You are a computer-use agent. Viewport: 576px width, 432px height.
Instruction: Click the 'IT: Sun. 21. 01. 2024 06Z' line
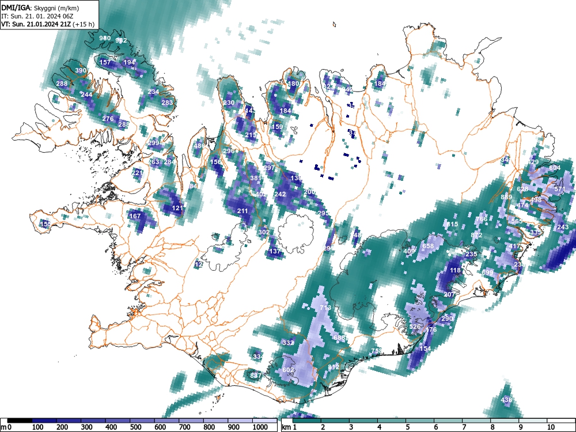pos(37,16)
